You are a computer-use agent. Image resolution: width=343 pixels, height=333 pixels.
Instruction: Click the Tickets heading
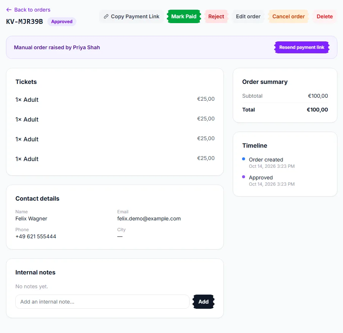26,82
